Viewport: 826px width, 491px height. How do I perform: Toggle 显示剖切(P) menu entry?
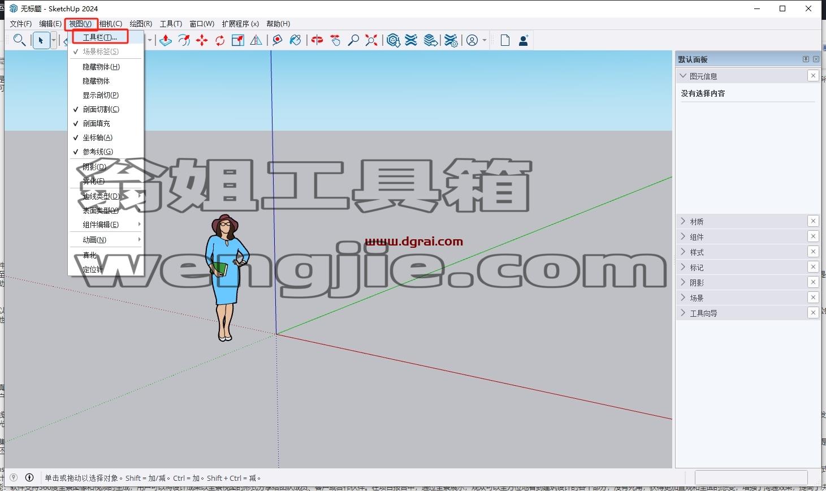(106, 95)
